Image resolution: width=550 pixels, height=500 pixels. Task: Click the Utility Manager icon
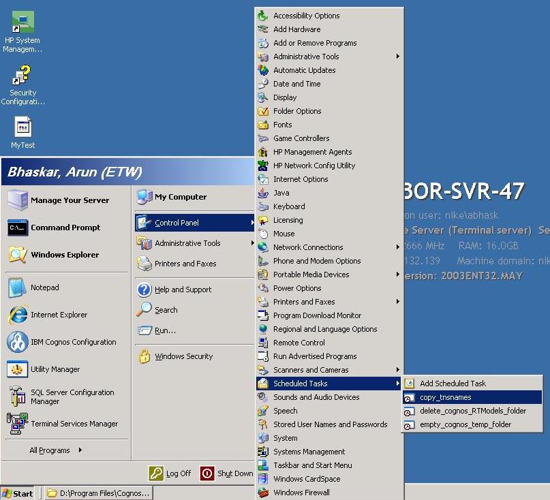(17, 369)
